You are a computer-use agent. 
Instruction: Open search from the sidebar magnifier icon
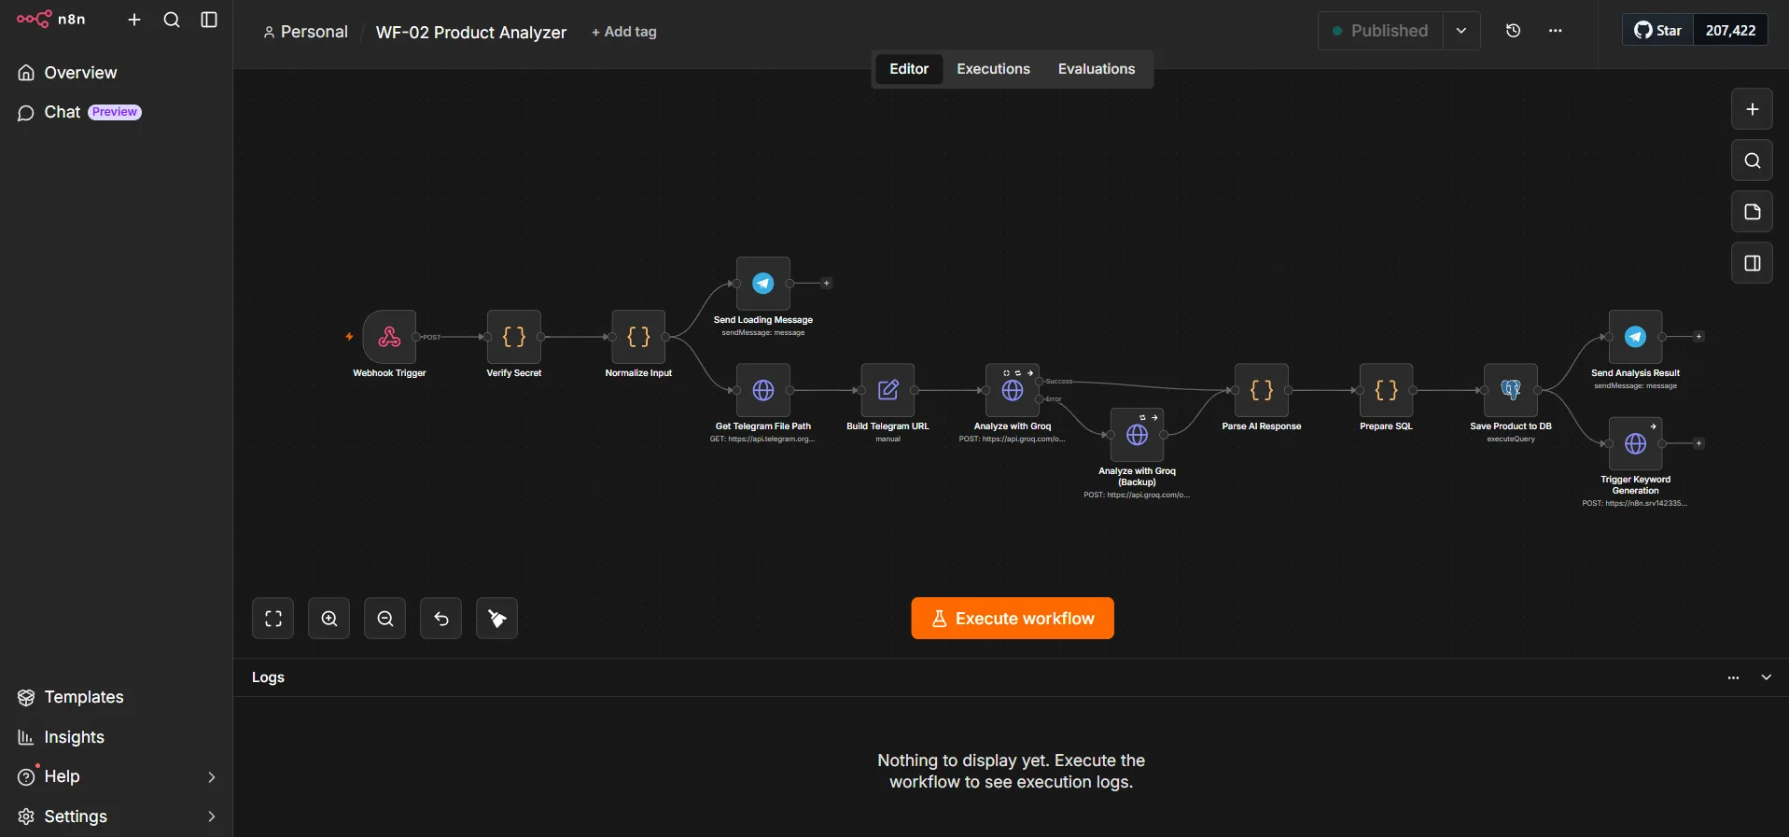point(172,20)
